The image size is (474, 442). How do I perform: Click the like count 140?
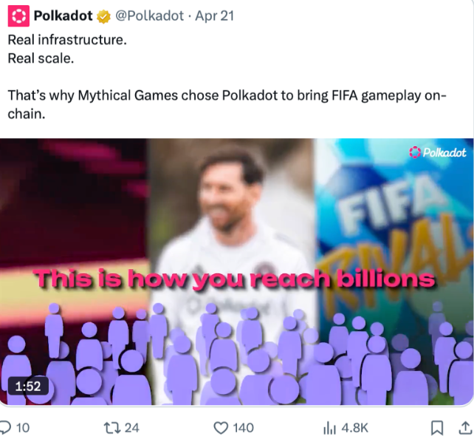pyautogui.click(x=243, y=428)
